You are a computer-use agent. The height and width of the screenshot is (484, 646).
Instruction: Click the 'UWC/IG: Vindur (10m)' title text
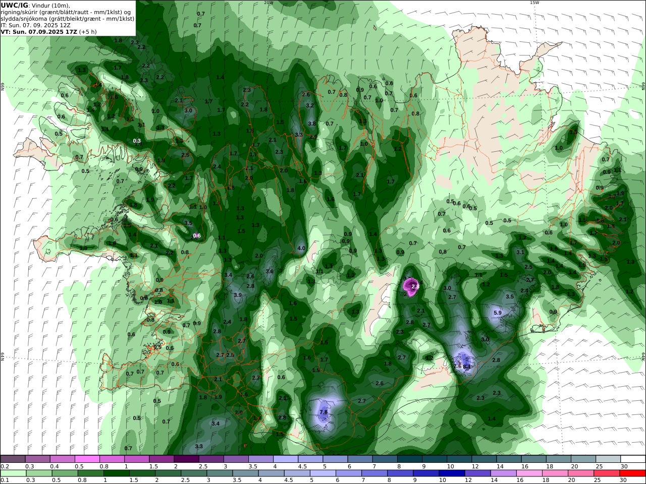(x=35, y=5)
